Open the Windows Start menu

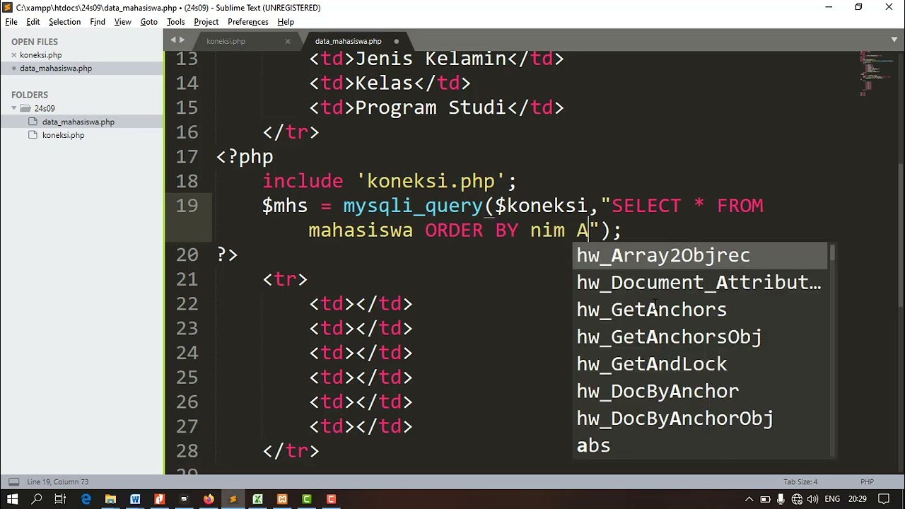coord(12,499)
